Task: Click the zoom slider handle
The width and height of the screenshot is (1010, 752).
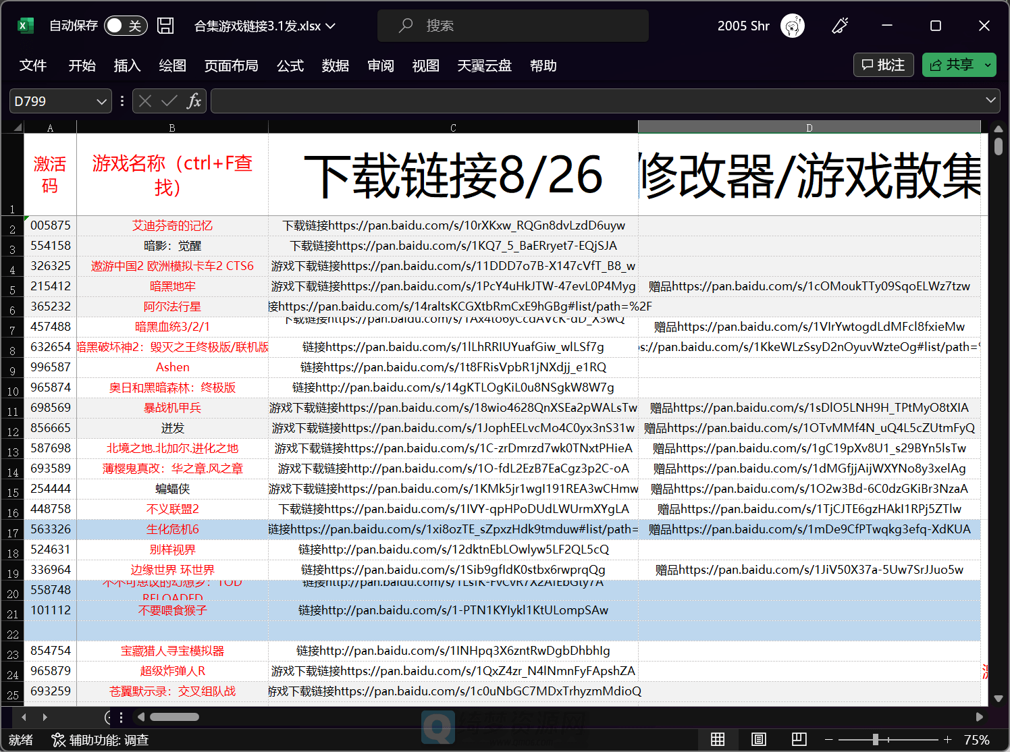Action: [x=876, y=740]
